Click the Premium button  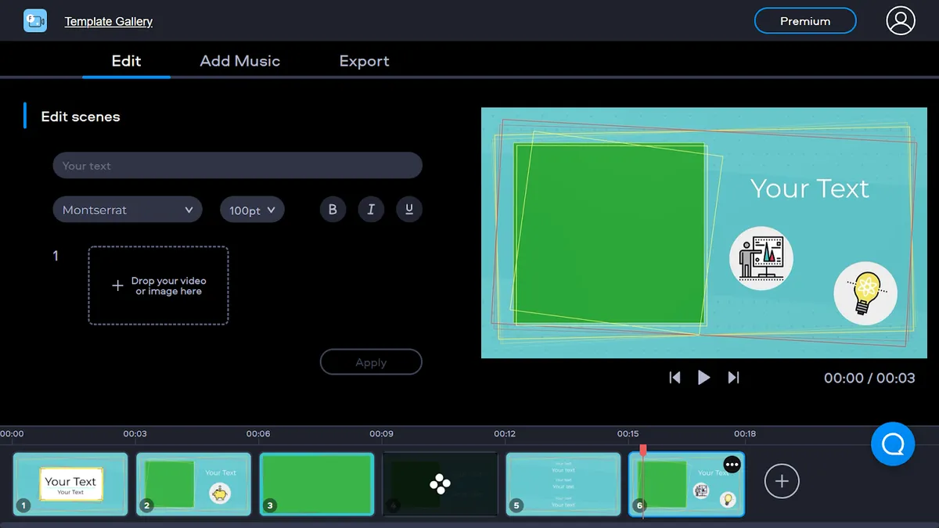pos(805,21)
